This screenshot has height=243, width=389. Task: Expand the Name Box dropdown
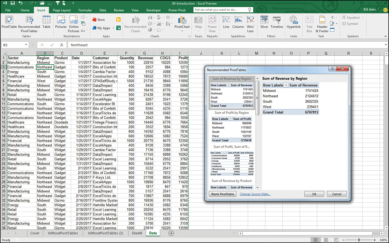coord(26,45)
